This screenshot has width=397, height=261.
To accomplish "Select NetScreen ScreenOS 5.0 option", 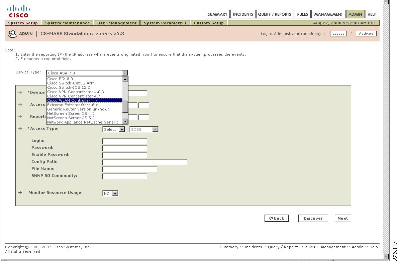I will coord(84,118).
